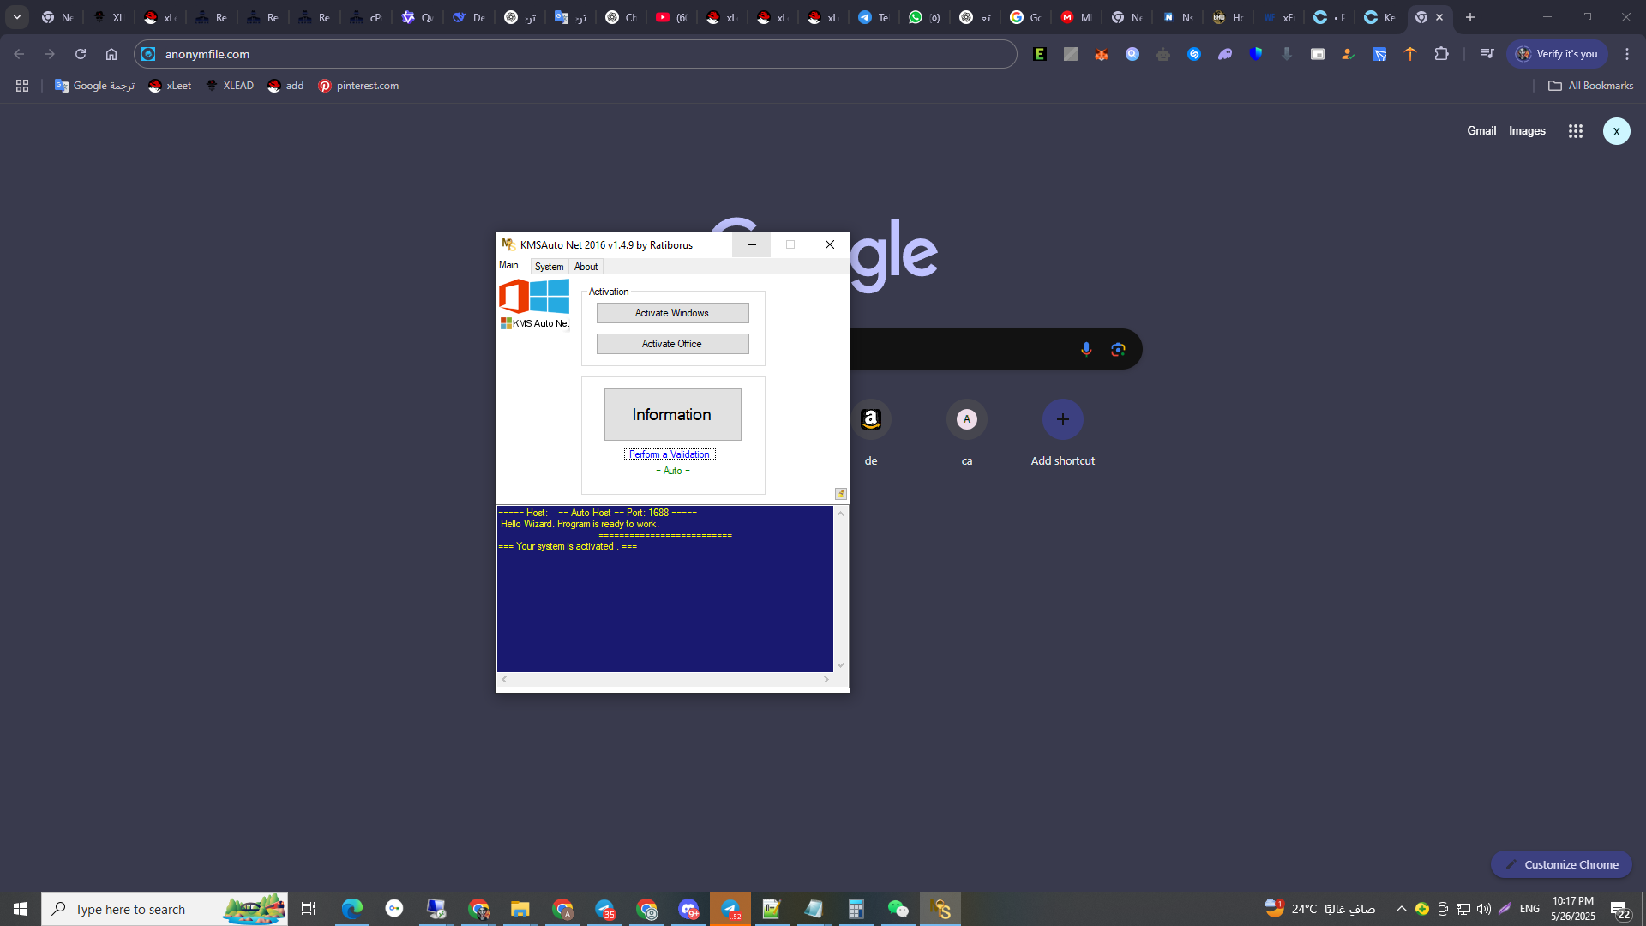Open the green E extension
The width and height of the screenshot is (1646, 926).
point(1040,54)
